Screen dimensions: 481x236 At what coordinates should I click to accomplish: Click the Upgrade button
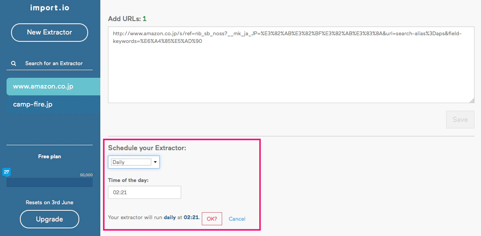49,220
